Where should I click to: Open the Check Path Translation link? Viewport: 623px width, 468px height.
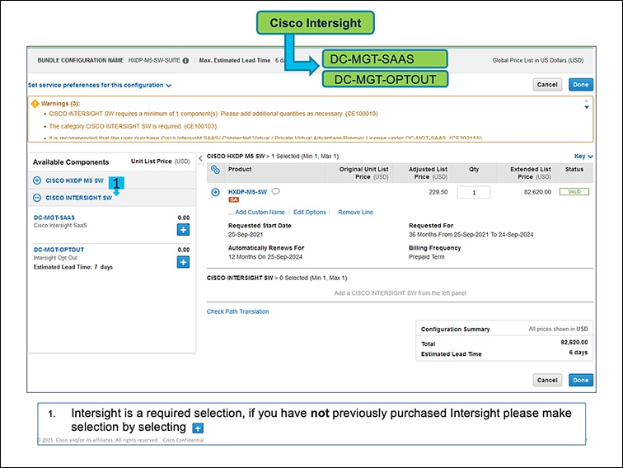237,311
